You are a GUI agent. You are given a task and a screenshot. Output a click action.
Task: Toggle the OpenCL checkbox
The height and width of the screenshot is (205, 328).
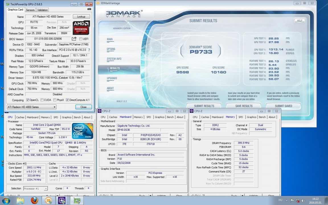point(28,100)
